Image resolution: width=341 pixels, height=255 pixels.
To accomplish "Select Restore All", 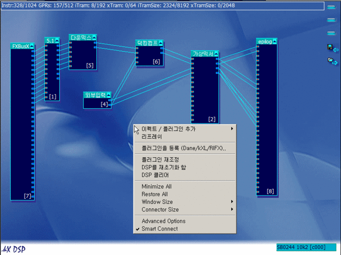I will [185, 194].
